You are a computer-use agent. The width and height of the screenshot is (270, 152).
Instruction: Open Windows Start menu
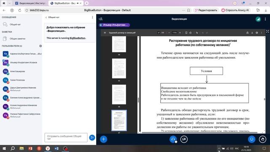(x=4, y=148)
